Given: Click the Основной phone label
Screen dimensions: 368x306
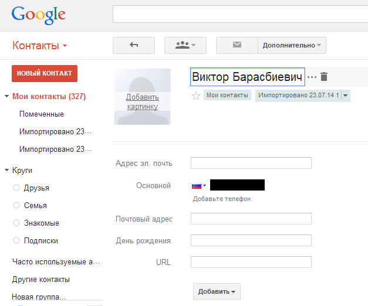Looking at the screenshot, I should 154,185.
